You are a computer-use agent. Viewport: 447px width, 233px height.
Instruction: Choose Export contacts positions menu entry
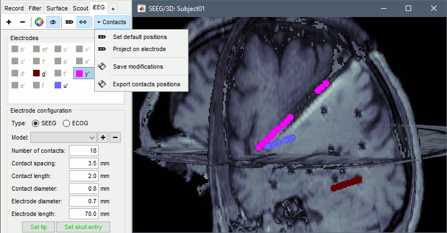pyautogui.click(x=146, y=84)
